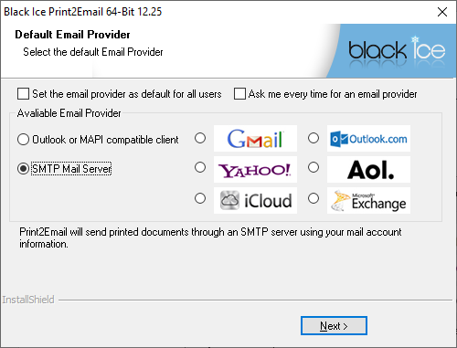Viewport: 457px width, 348px height.
Task: Select the SMTP Mail Server radio button
Action: (23, 168)
